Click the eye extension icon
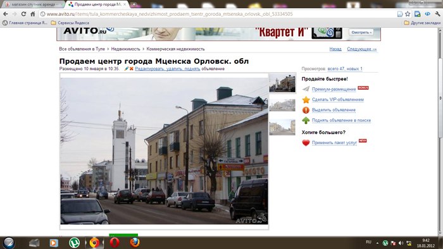The image size is (443, 249). coord(427,14)
